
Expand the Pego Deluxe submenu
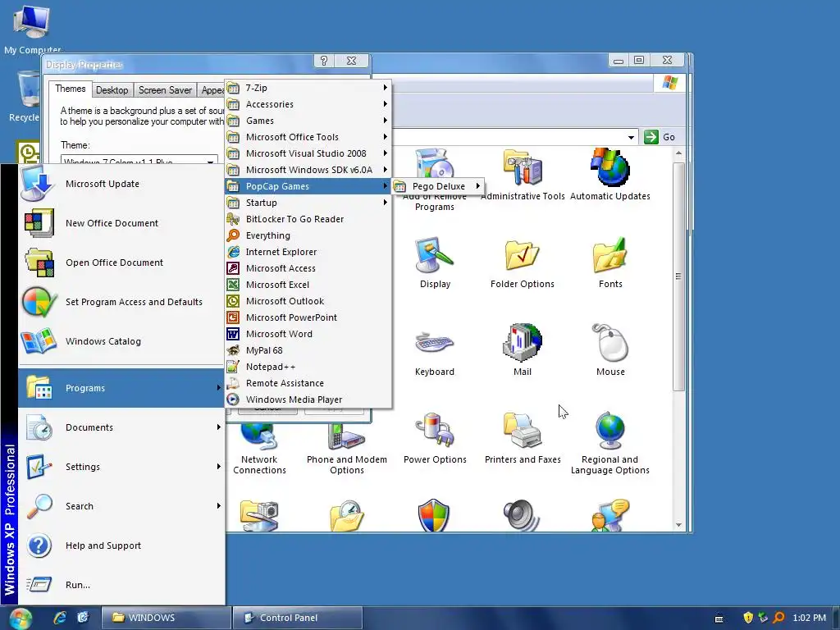pos(438,186)
